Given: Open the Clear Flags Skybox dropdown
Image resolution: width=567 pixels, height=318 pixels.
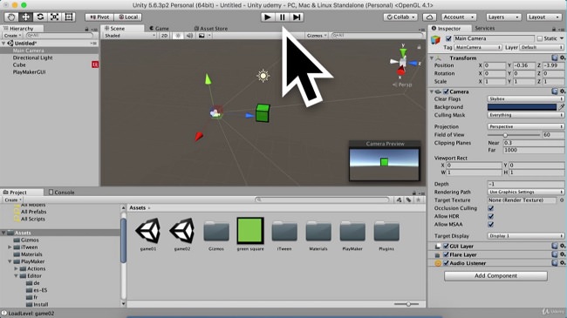Looking at the screenshot, I should [525, 98].
